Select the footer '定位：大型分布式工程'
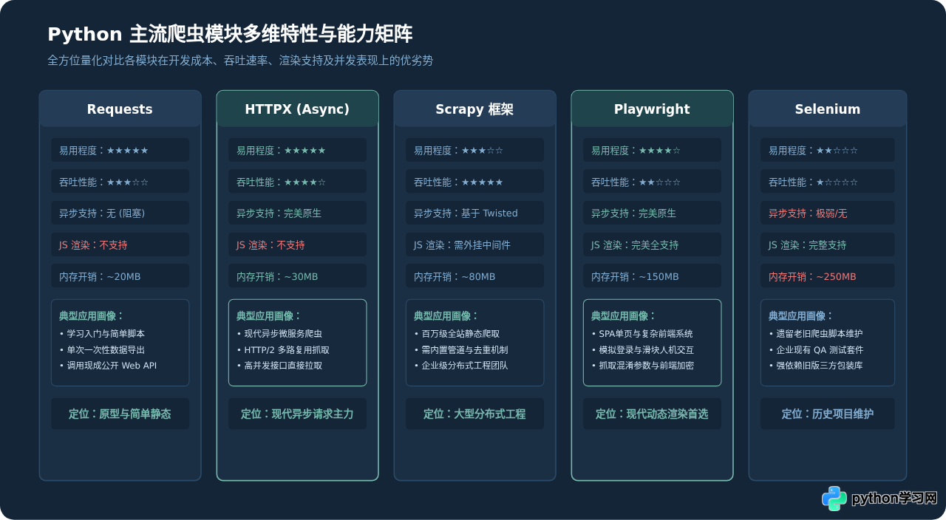Viewport: 946px width, 520px height. [474, 414]
